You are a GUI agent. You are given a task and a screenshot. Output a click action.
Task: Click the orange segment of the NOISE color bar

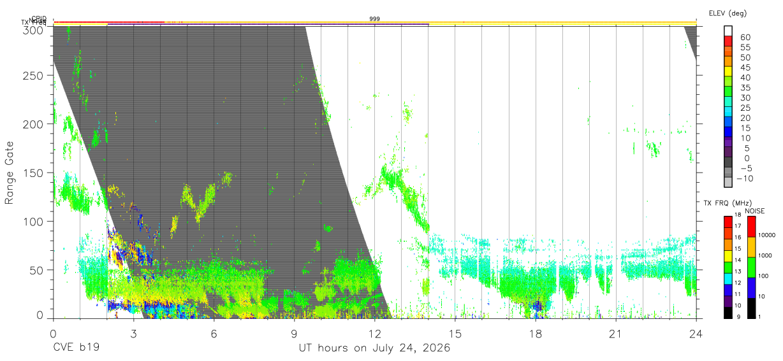tap(751, 246)
